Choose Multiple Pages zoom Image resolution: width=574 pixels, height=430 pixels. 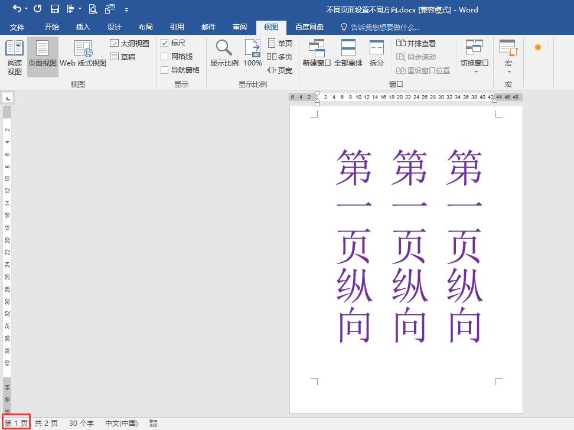point(281,57)
